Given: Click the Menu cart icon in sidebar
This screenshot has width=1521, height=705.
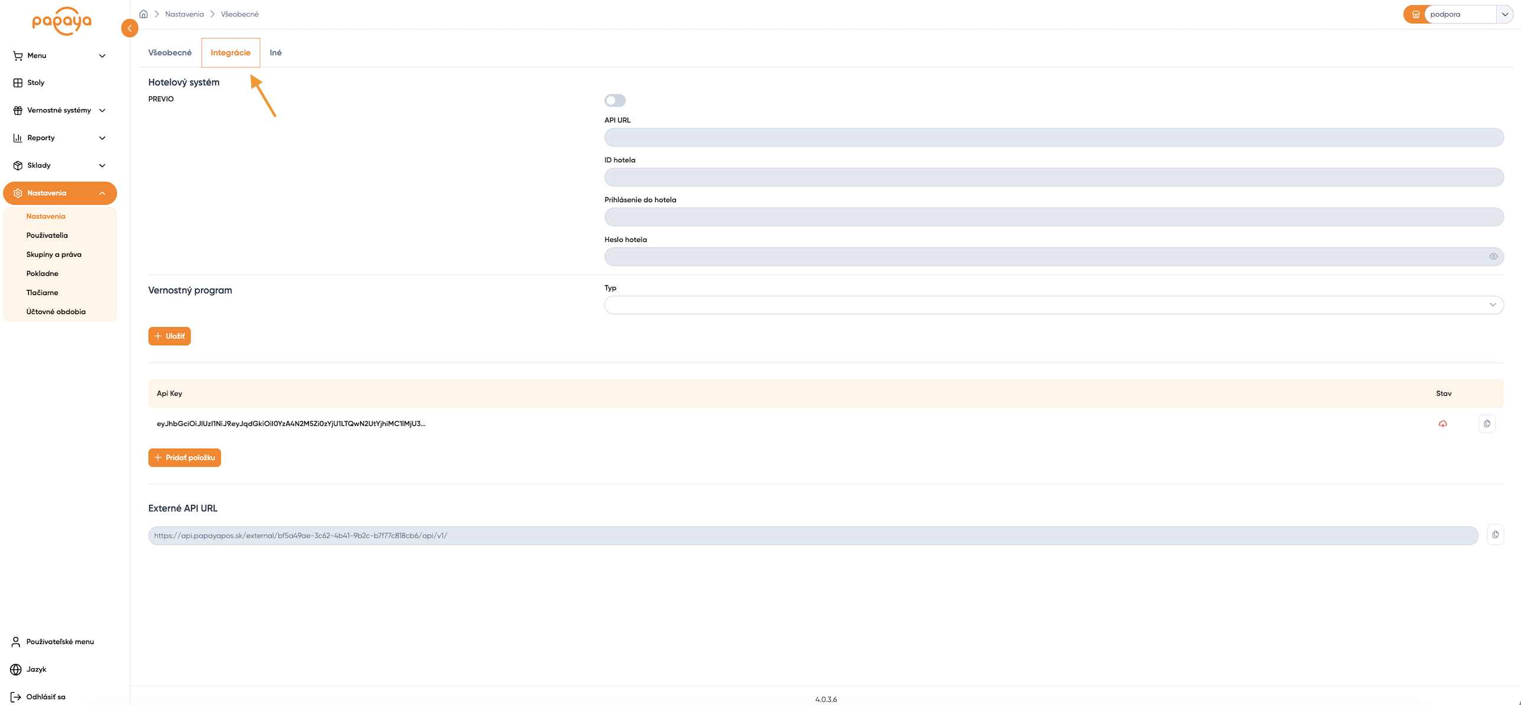Looking at the screenshot, I should click(18, 56).
